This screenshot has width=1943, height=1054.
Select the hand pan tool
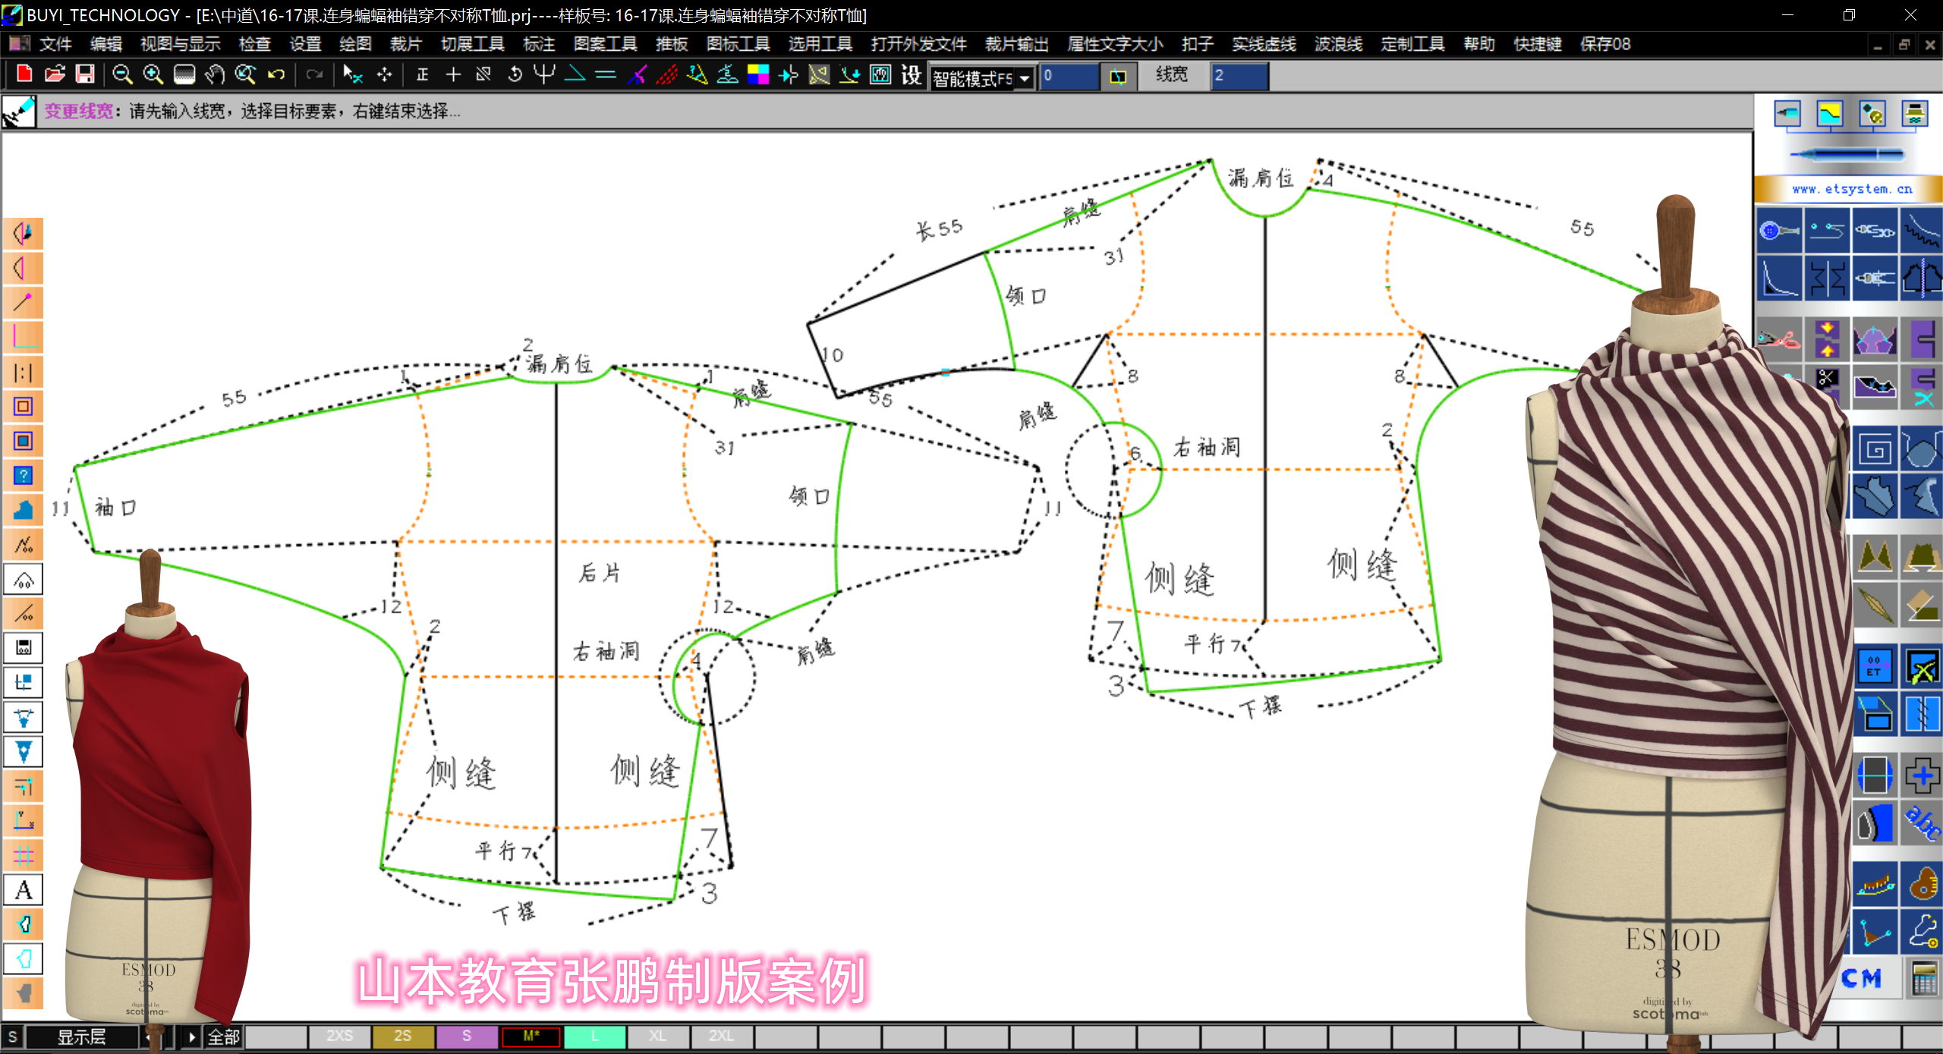[x=215, y=74]
